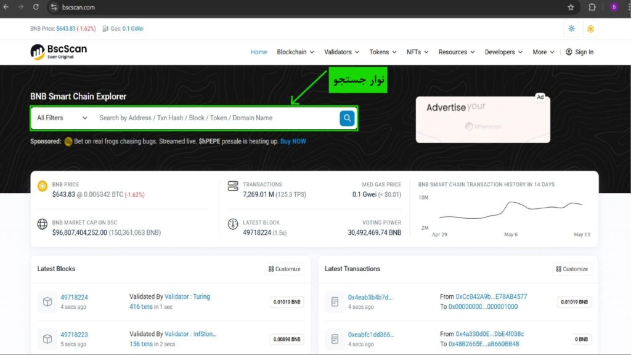Open block 49718224 link
The width and height of the screenshot is (631, 355).
[x=74, y=297]
